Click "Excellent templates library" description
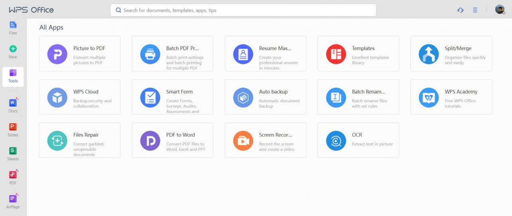 [370, 60]
